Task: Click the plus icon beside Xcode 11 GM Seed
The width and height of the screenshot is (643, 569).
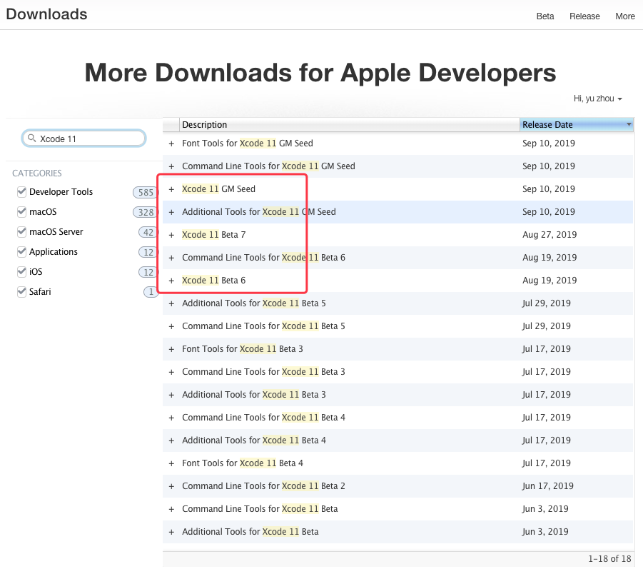Action: [x=171, y=188]
